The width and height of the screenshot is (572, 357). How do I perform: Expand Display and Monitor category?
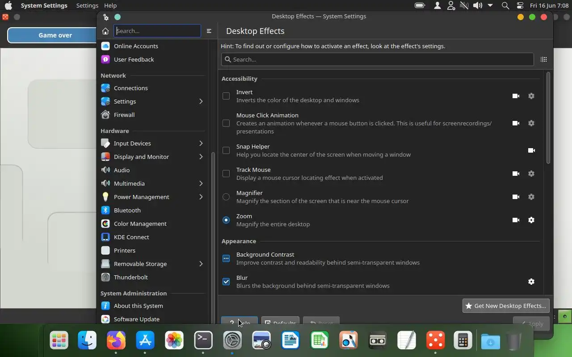pyautogui.click(x=201, y=157)
